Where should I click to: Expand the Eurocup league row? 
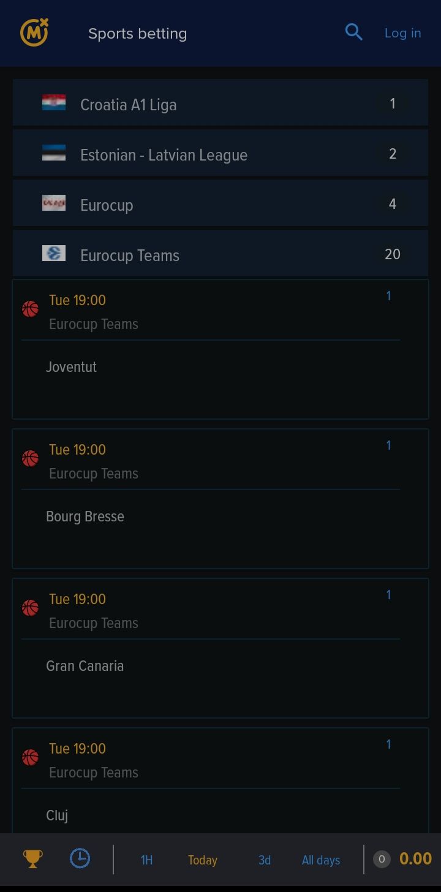221,204
